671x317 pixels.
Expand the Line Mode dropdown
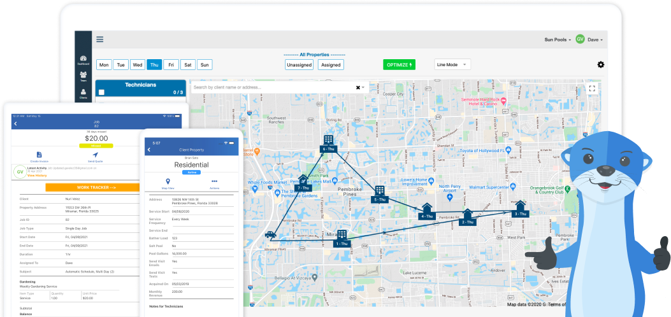click(x=452, y=64)
